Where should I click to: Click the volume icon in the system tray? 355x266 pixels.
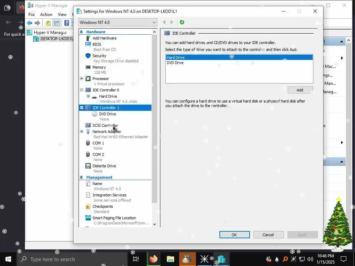point(310,259)
